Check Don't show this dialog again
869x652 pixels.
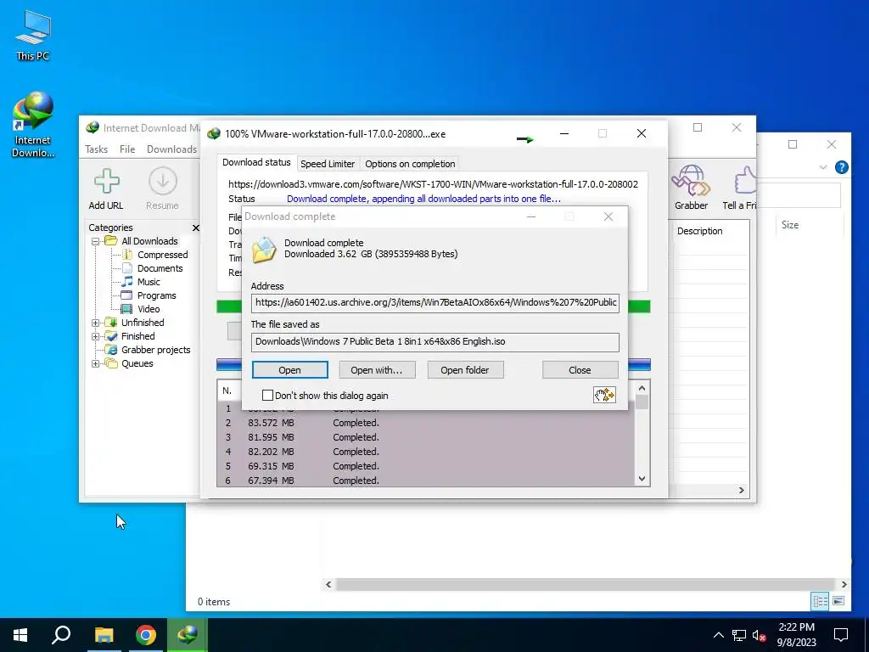coord(267,396)
